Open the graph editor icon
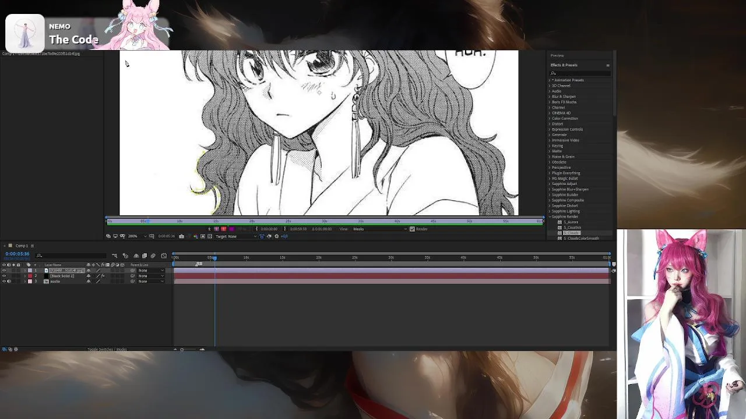This screenshot has height=419, width=746. click(164, 256)
